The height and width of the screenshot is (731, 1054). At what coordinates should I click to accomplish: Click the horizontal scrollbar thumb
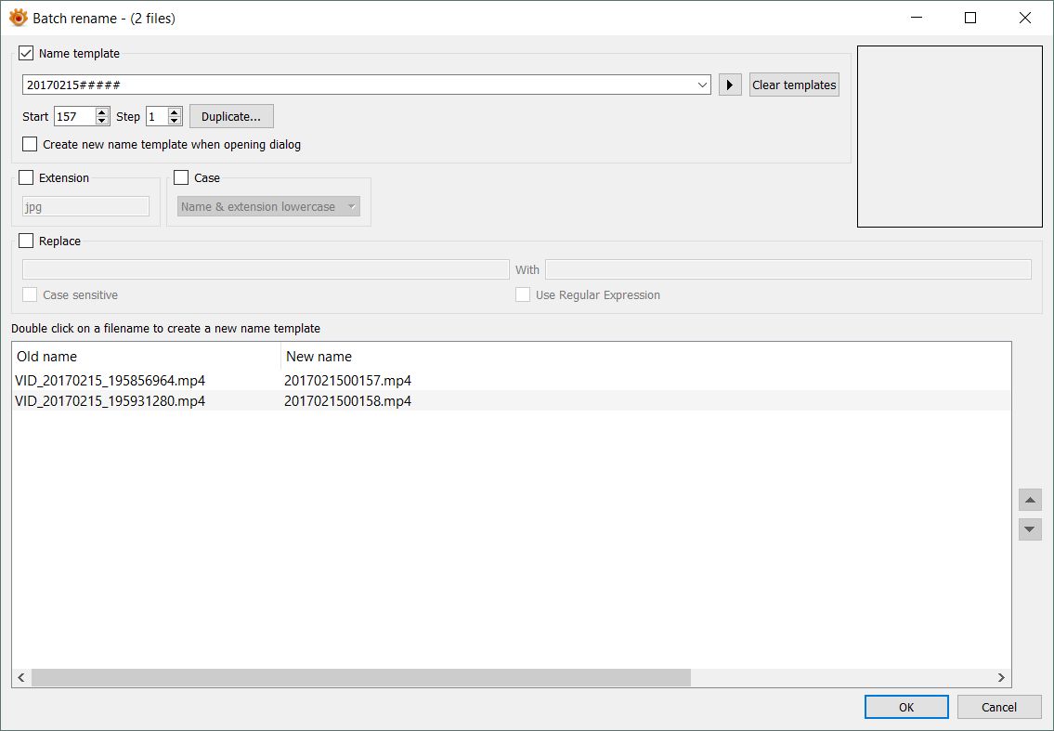point(361,677)
